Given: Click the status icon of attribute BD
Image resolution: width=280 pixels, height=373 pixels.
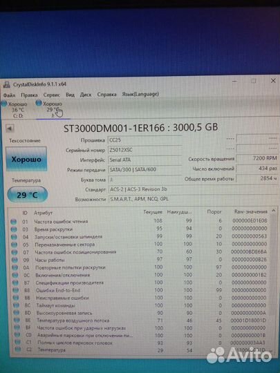Looking at the screenshot, I should (17, 313).
